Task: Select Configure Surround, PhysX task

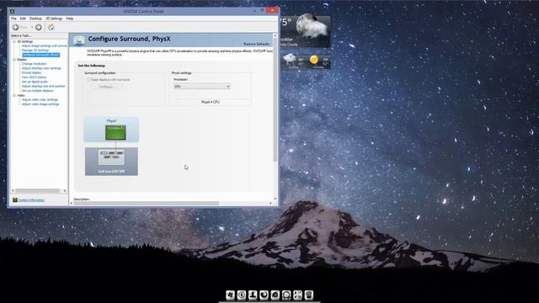Action: pos(40,55)
